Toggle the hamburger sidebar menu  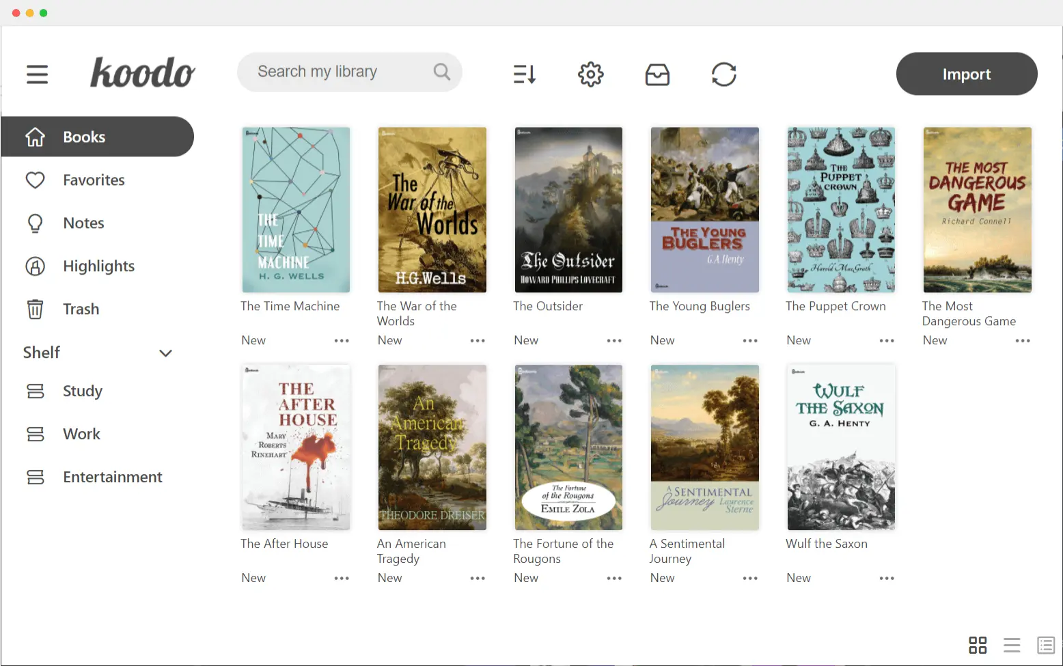point(38,74)
